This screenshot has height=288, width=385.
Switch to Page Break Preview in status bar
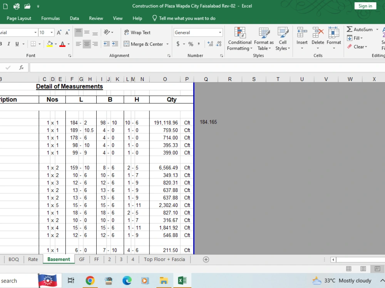pyautogui.click(x=377, y=269)
